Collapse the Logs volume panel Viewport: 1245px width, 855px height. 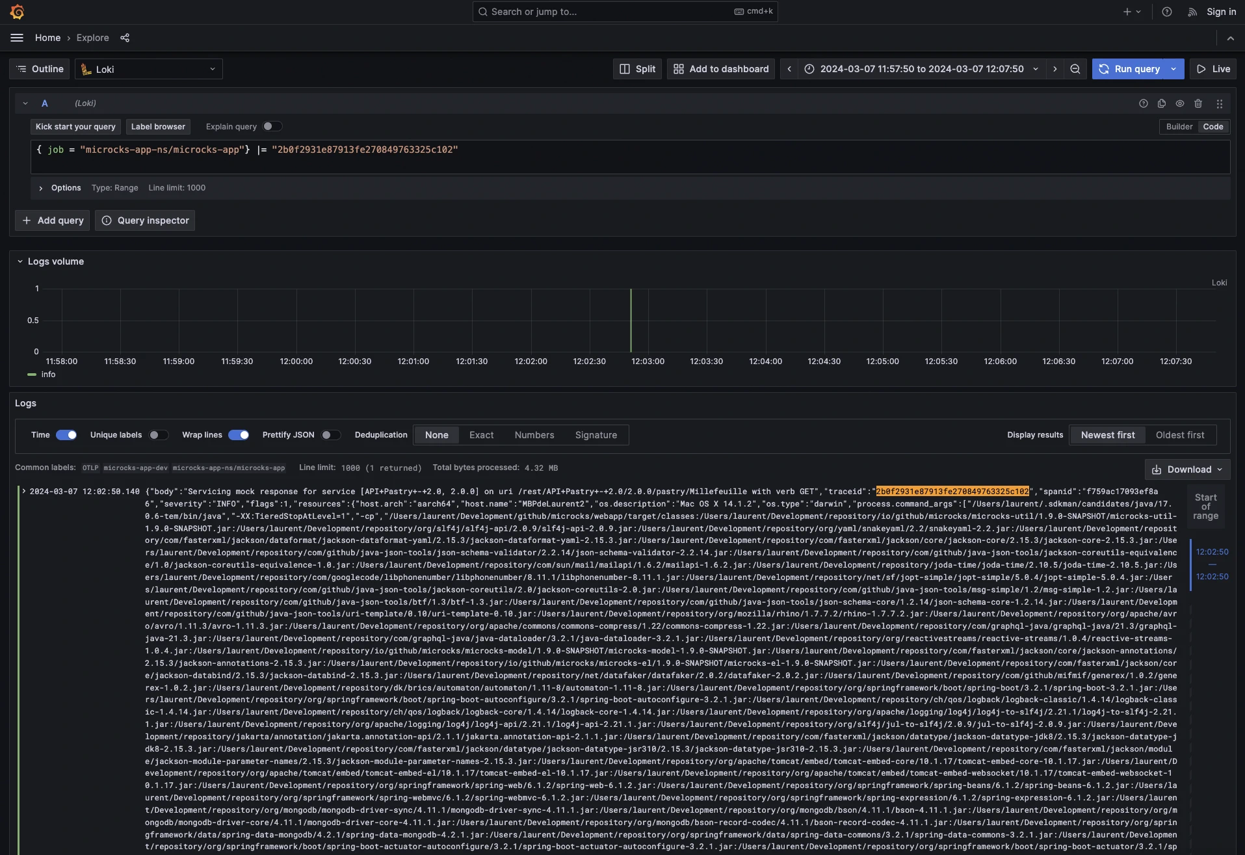(20, 261)
